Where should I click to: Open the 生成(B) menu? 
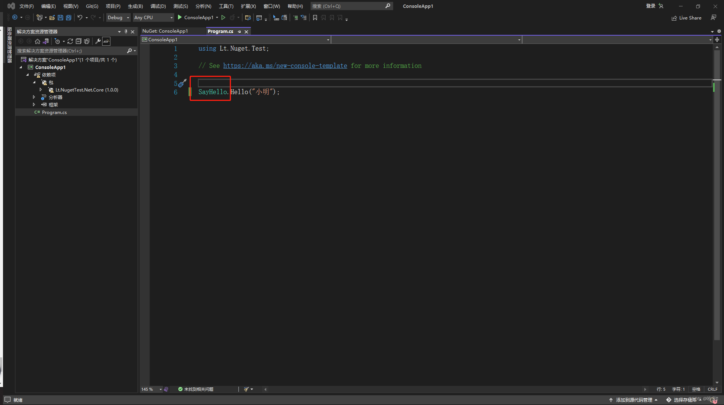pyautogui.click(x=135, y=6)
